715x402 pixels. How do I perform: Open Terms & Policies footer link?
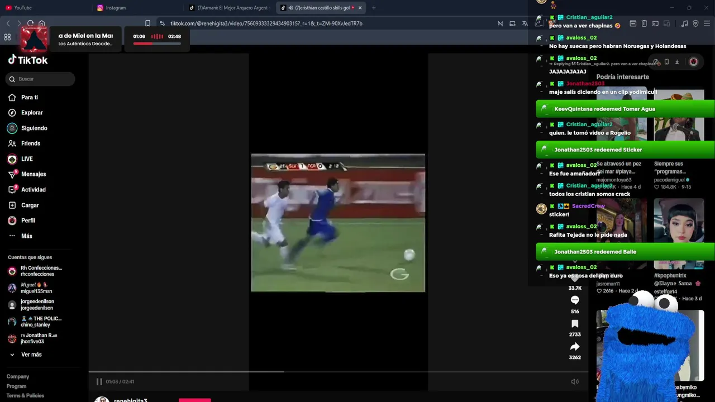point(25,396)
